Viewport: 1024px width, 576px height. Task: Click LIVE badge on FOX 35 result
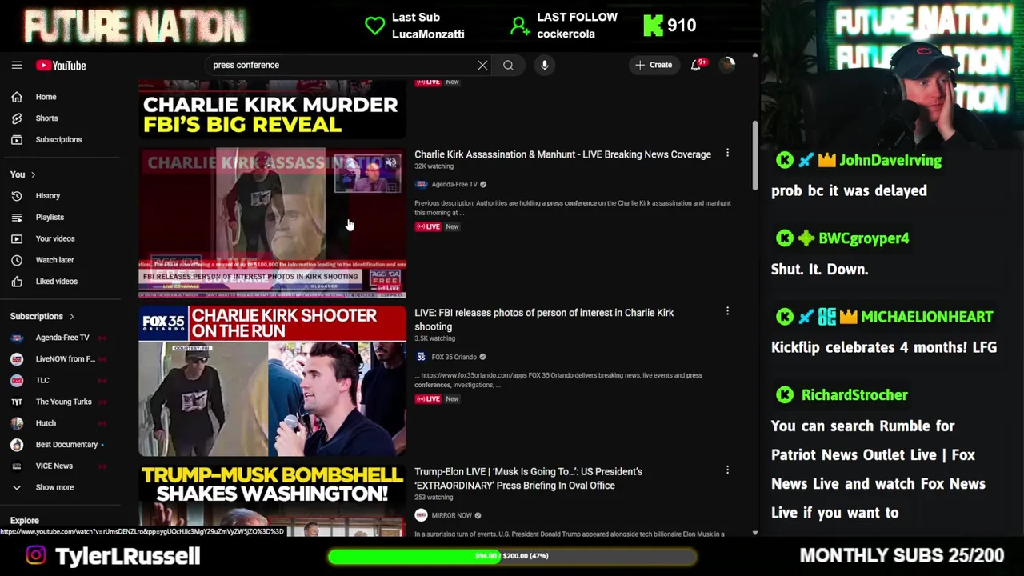coord(428,398)
